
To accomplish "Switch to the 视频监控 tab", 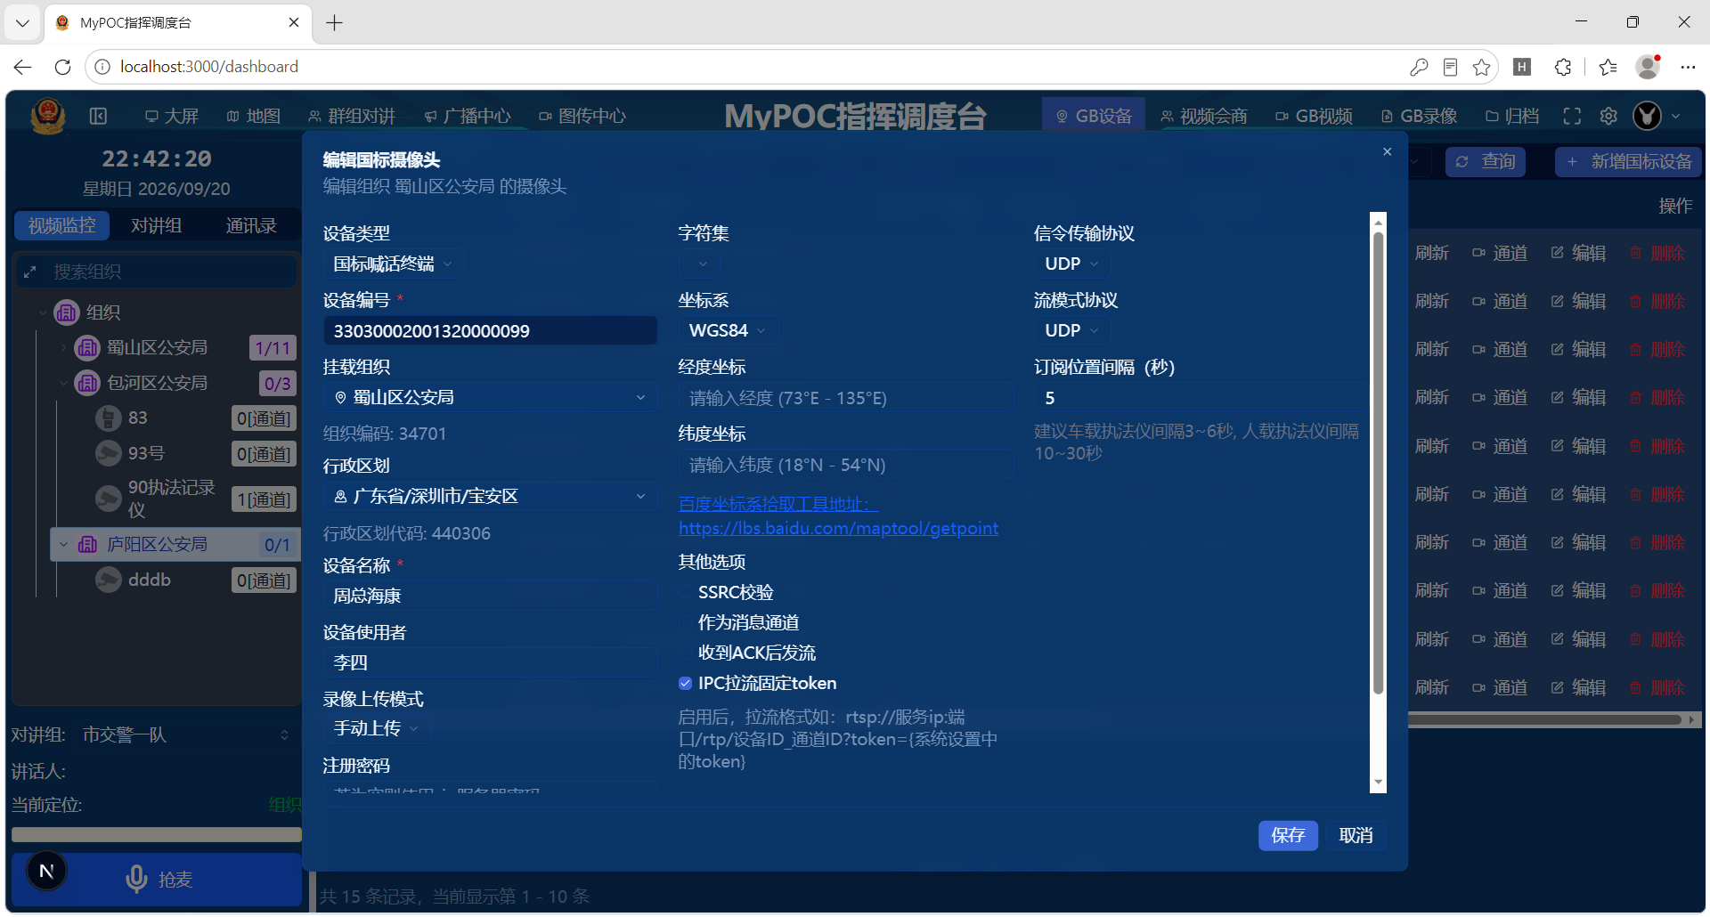I will coord(61,225).
